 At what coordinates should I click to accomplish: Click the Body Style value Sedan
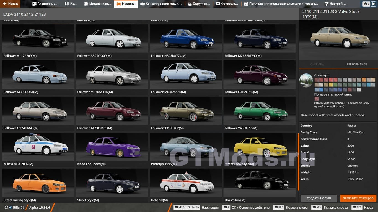click(351, 159)
